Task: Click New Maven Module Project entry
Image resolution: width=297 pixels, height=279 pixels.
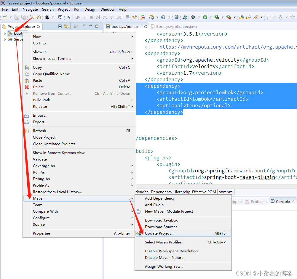Action: pyautogui.click(x=183, y=211)
